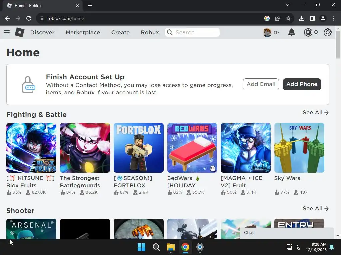The width and height of the screenshot is (341, 255).
Task: Bookmark this page with the star icon
Action: click(288, 19)
